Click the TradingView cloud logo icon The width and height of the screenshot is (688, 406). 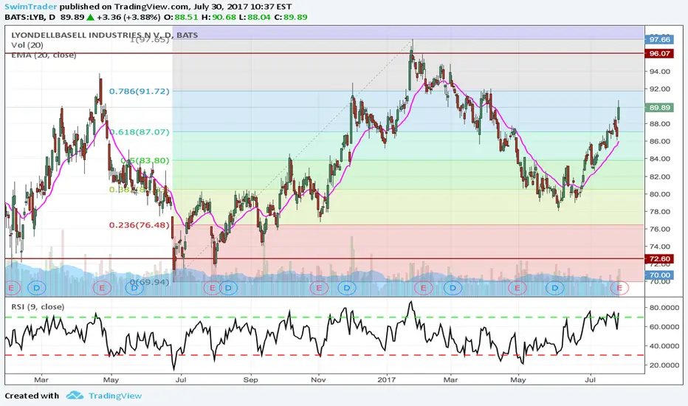coord(75,396)
